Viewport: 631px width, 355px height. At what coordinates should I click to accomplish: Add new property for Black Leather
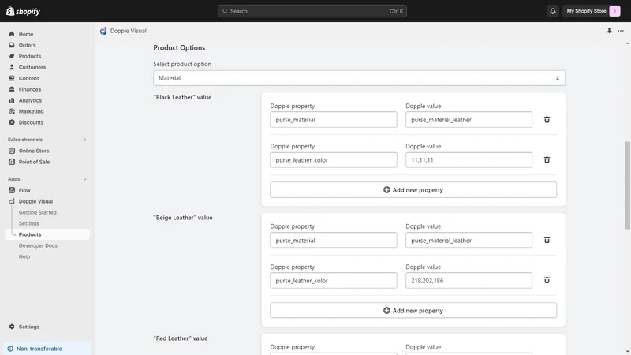click(x=413, y=190)
